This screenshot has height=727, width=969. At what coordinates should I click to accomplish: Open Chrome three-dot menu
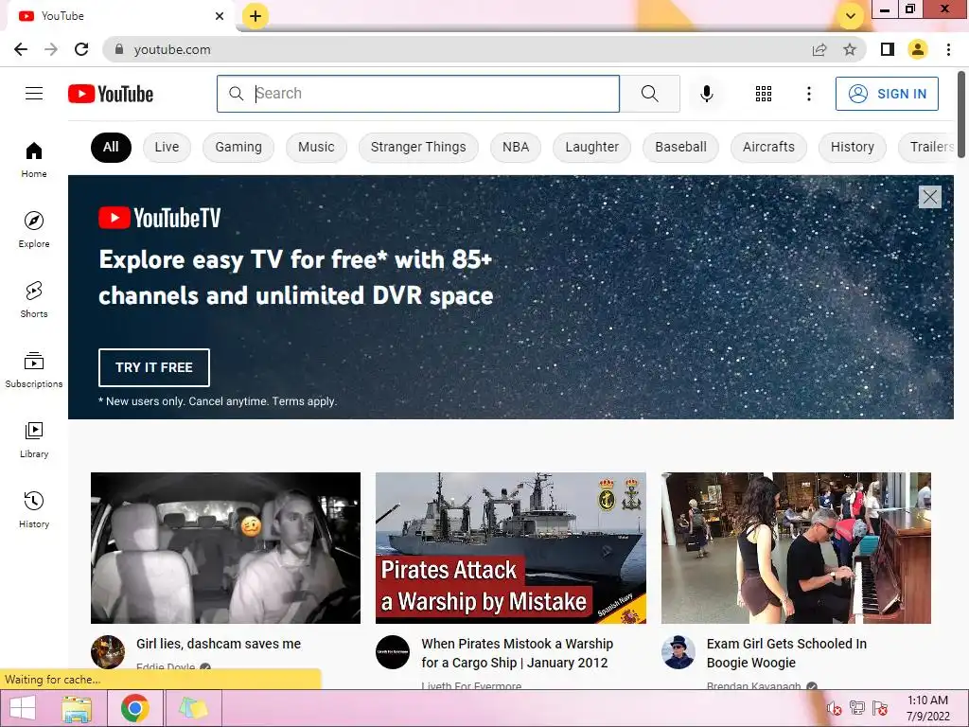pos(948,49)
